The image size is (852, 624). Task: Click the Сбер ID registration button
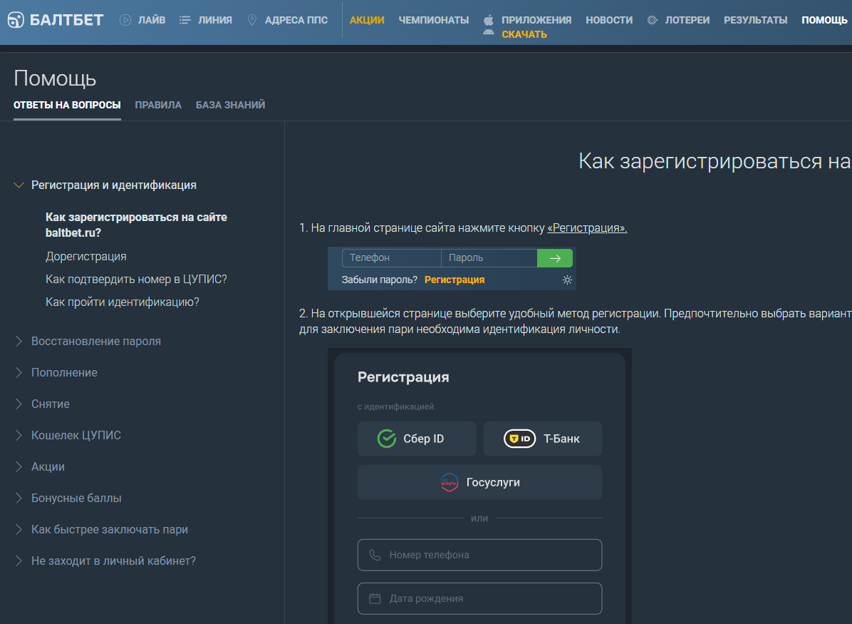pos(417,439)
